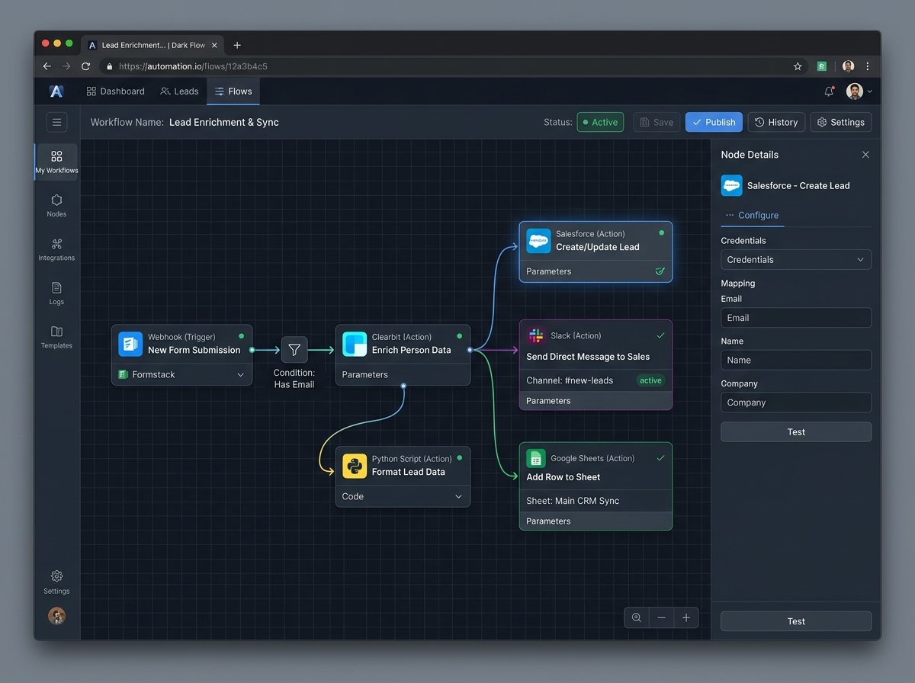Click the Condition: Has Email label
The height and width of the screenshot is (683, 915).
[x=294, y=378]
